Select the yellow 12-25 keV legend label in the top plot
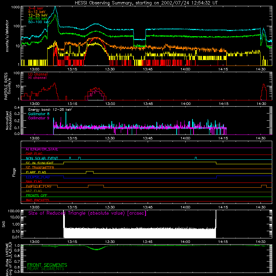 pos(38,15)
